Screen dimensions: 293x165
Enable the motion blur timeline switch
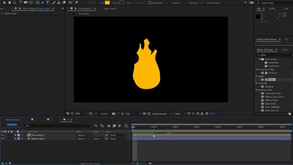coord(119,126)
